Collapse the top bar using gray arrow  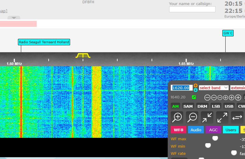pos(14,18)
